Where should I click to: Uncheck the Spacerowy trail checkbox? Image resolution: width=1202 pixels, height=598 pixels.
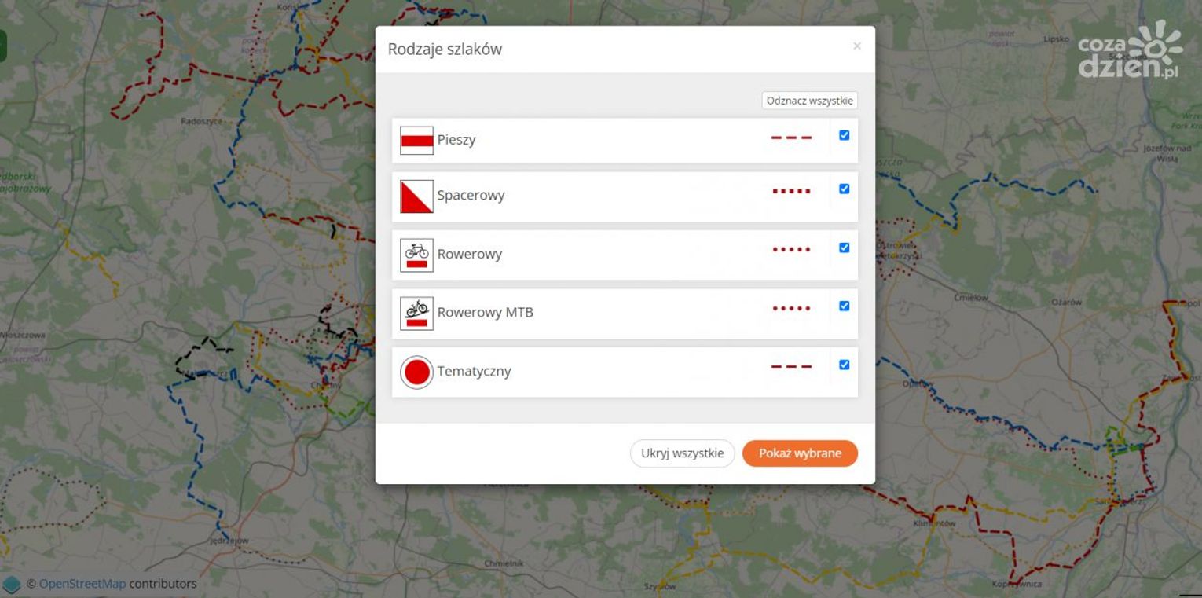coord(845,189)
